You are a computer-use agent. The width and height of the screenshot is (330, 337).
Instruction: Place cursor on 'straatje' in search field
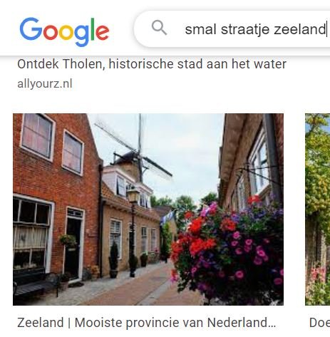point(245,29)
